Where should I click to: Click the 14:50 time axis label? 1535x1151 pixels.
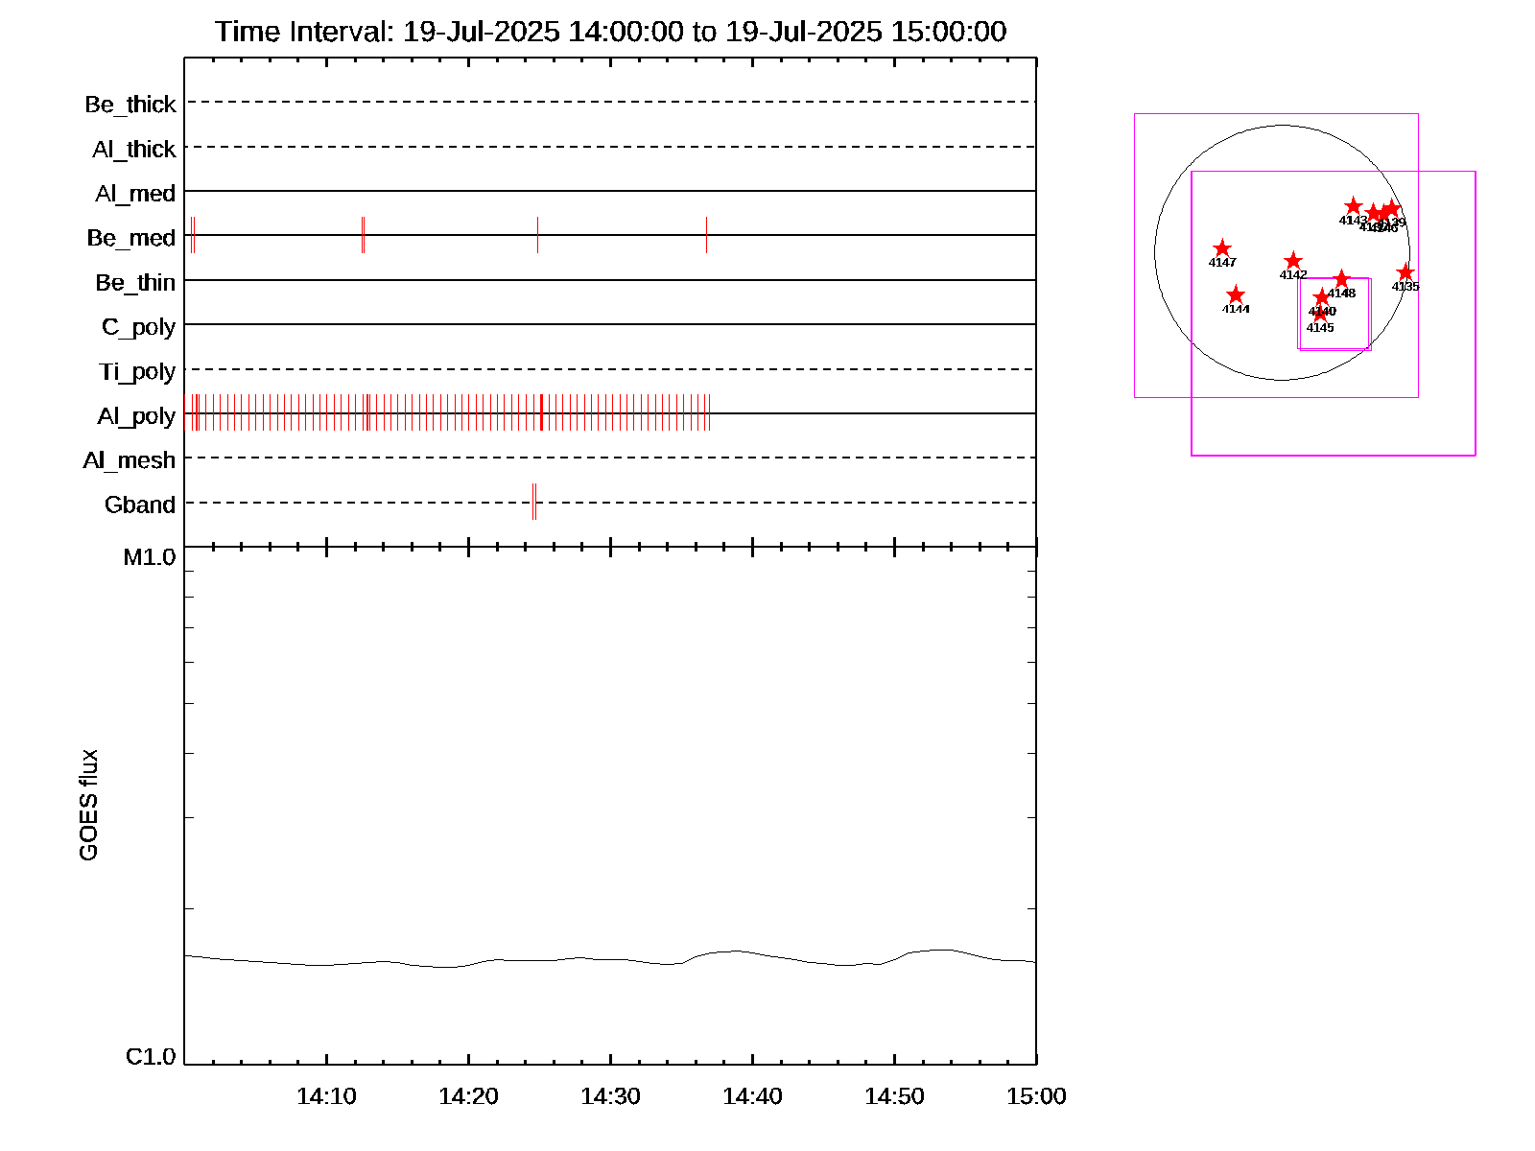click(x=894, y=1096)
